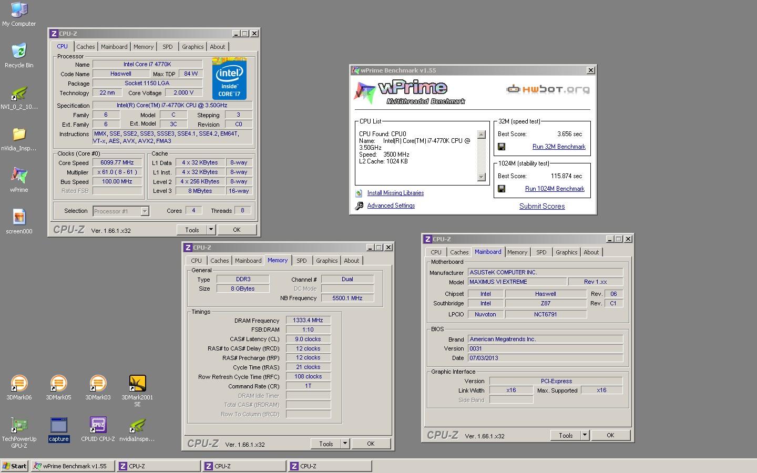Screen dimensions: 757x473
Task: Click CPU-Z title icon in CPU window
Action: pos(54,34)
